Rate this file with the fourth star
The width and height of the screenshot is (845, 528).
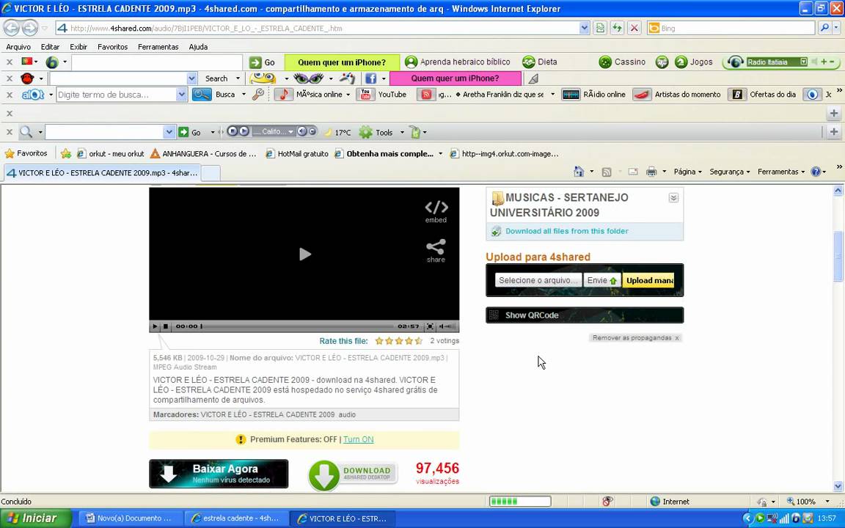[x=409, y=340]
